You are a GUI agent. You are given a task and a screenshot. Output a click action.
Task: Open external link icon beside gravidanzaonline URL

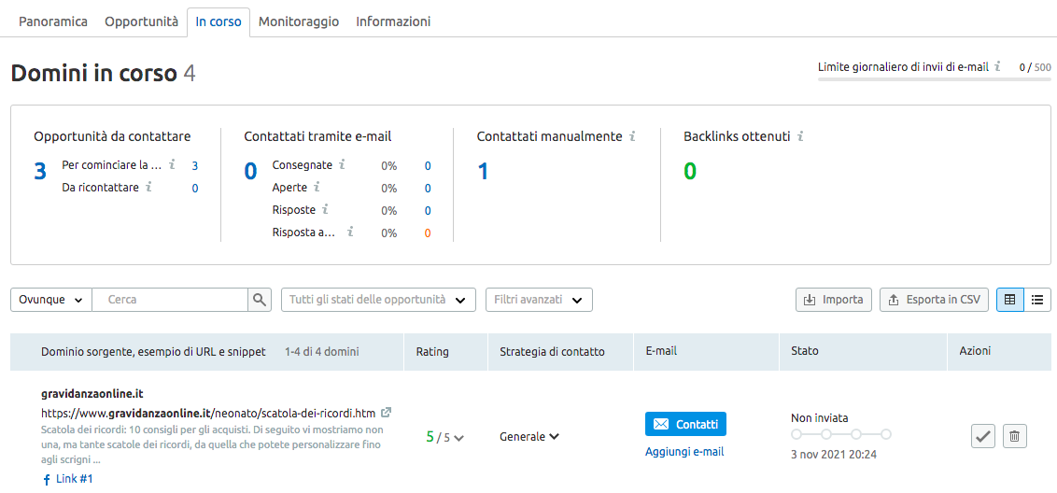pyautogui.click(x=387, y=413)
